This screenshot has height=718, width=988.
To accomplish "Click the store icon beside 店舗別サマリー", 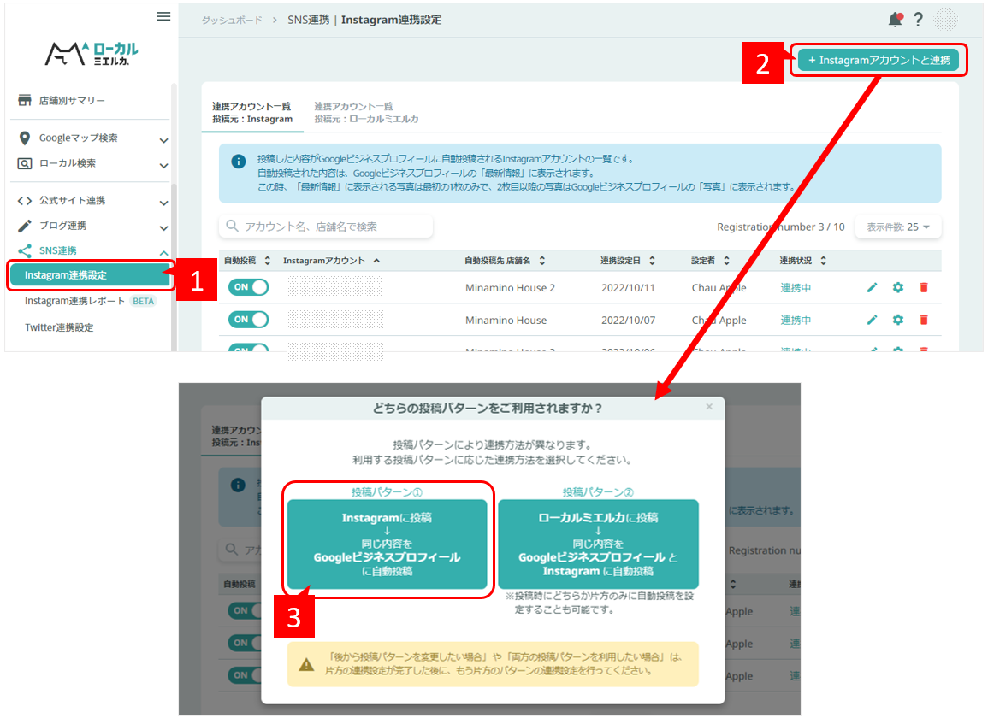I will point(25,100).
